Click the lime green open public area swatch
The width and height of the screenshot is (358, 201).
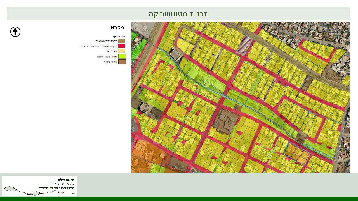(x=122, y=56)
